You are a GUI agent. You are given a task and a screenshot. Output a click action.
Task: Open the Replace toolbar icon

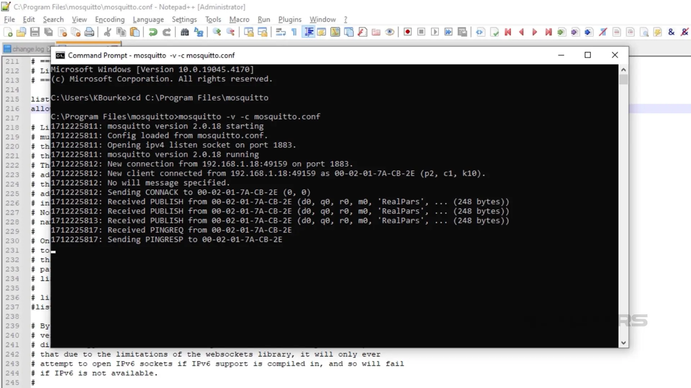coord(199,32)
